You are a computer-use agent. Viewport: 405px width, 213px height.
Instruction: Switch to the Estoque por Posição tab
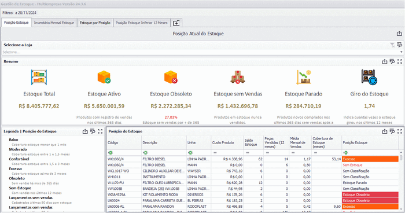pos(95,23)
